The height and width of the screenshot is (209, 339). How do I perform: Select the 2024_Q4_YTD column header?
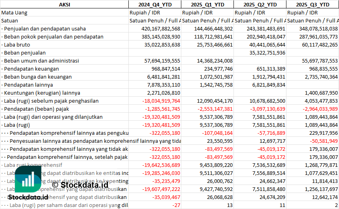(154, 4)
